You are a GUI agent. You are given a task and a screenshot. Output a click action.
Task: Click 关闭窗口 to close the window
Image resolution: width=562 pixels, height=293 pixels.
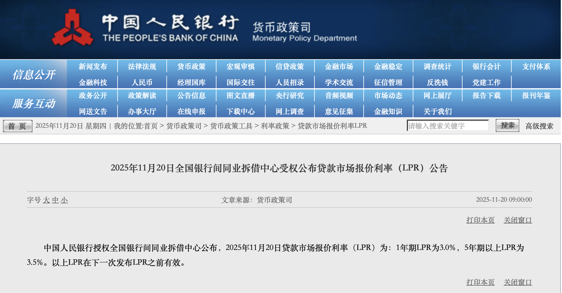[518, 220]
